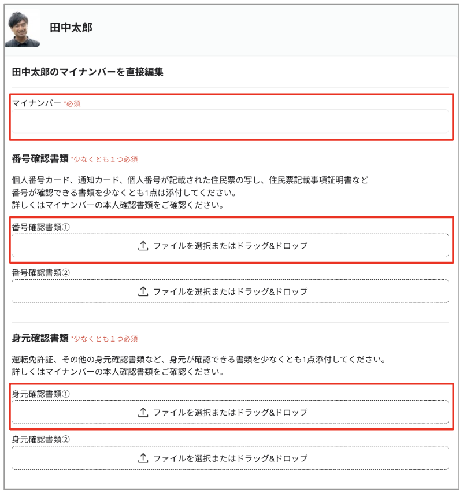This screenshot has height=496, width=467.
Task: Click the 番号確認書類② upload dropzone
Action: (231, 291)
